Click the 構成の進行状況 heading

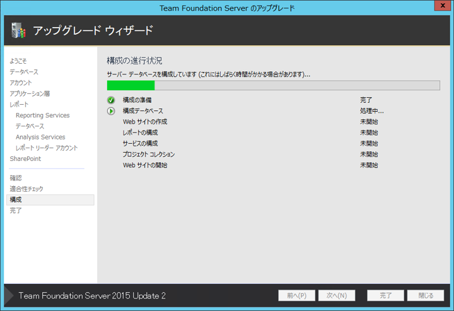coord(134,61)
